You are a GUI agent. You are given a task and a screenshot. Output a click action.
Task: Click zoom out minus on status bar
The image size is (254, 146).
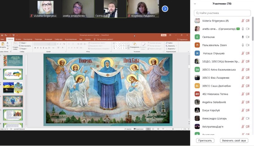167,129
